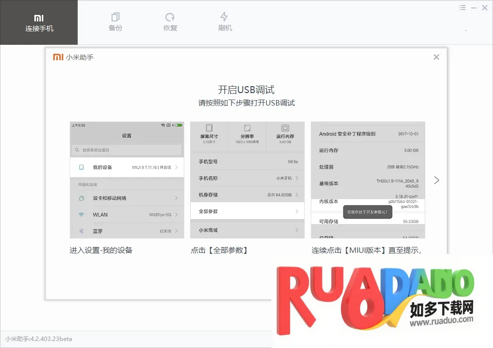Image resolution: width=493 pixels, height=348 pixels.
Task: Click the search field in settings screenshot
Action: pyautogui.click(x=126, y=150)
